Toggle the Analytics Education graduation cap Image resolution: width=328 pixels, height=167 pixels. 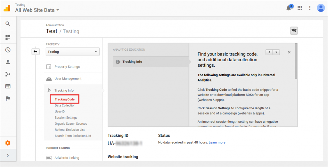point(294,30)
